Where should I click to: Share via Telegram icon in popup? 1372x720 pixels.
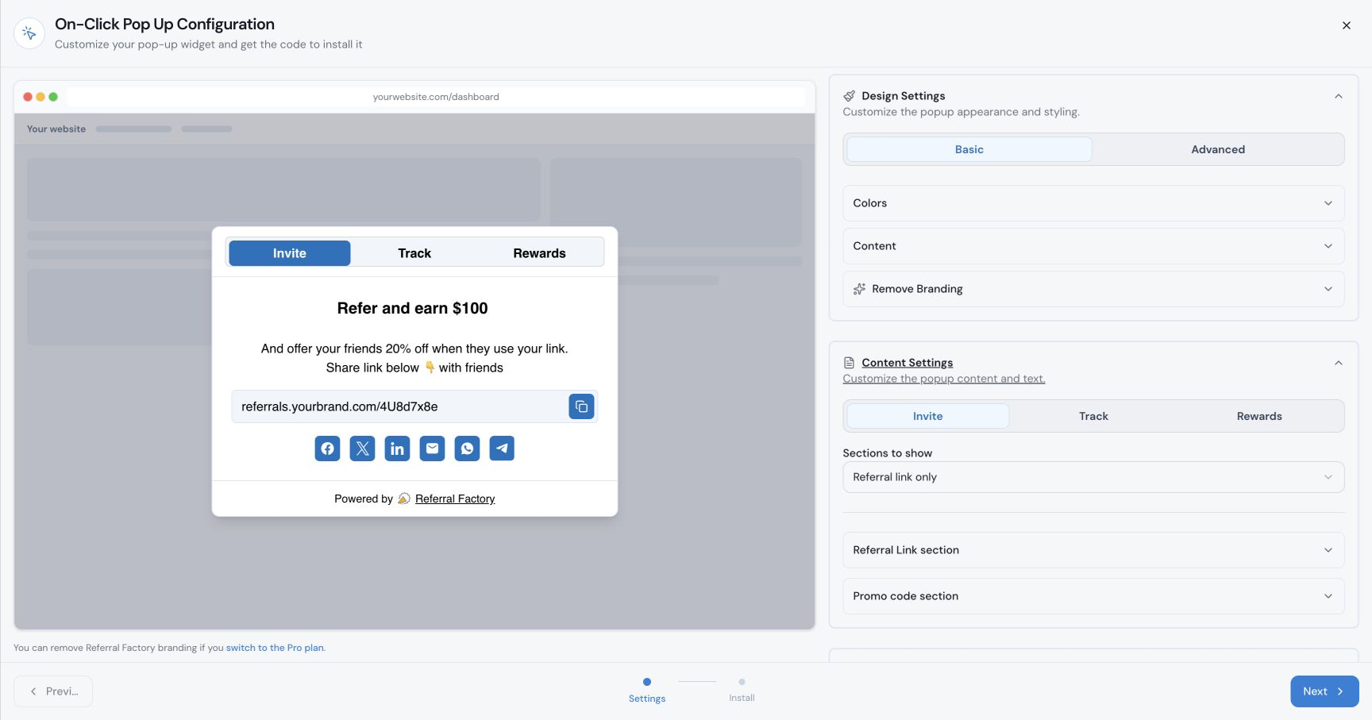(502, 449)
